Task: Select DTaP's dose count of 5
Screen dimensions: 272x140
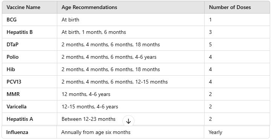Action: (211, 44)
